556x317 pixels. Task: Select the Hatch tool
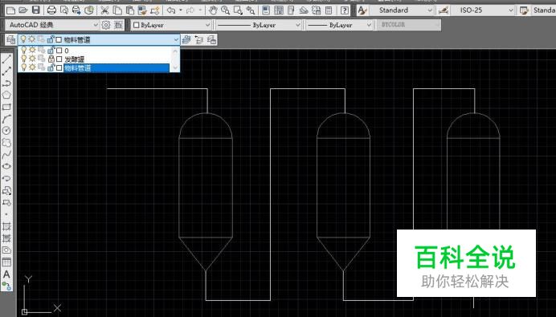tap(6, 226)
